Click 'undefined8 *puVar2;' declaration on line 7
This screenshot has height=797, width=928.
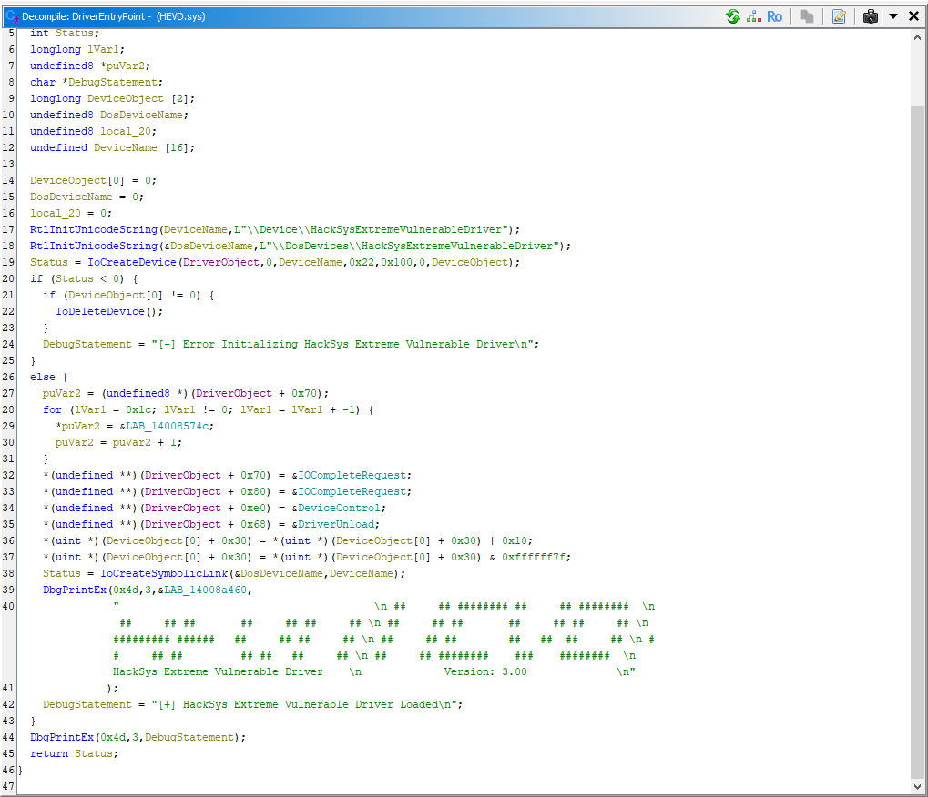90,66
